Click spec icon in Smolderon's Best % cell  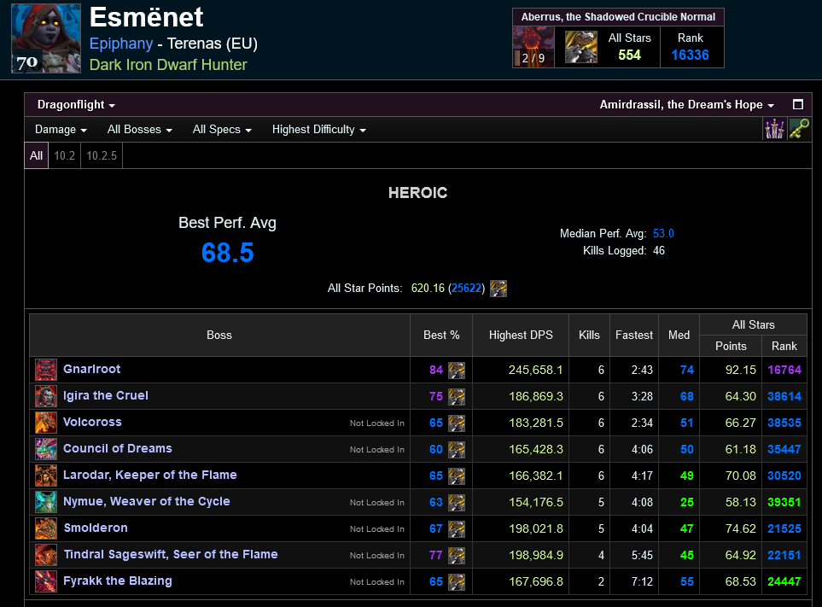click(x=457, y=529)
